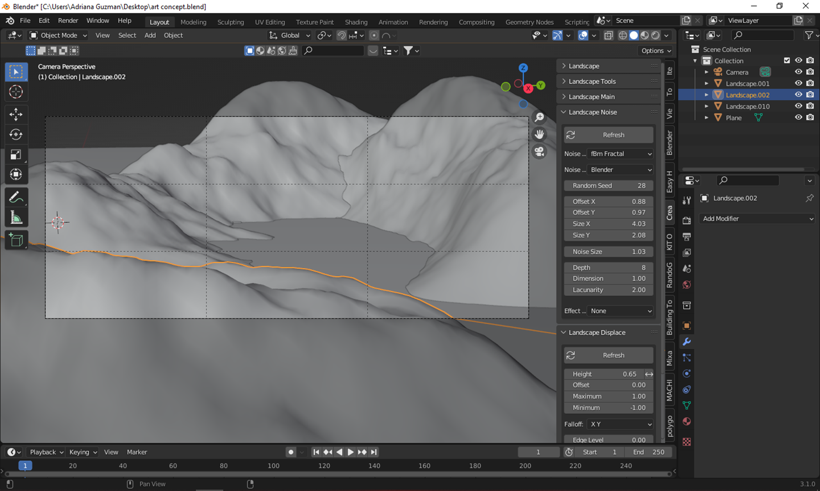Hide Landscape.010 in viewport
The image size is (820, 491).
click(799, 106)
